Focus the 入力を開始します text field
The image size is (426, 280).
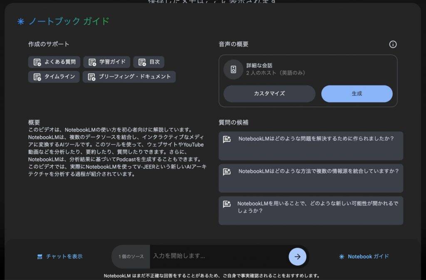point(218,256)
